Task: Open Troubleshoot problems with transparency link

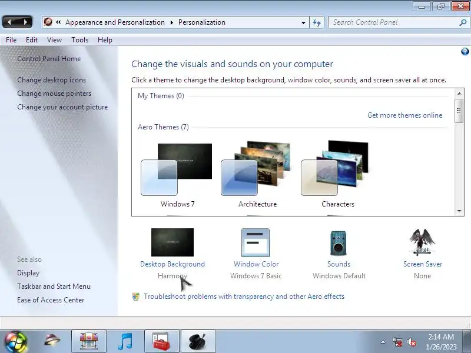Action: pos(244,297)
